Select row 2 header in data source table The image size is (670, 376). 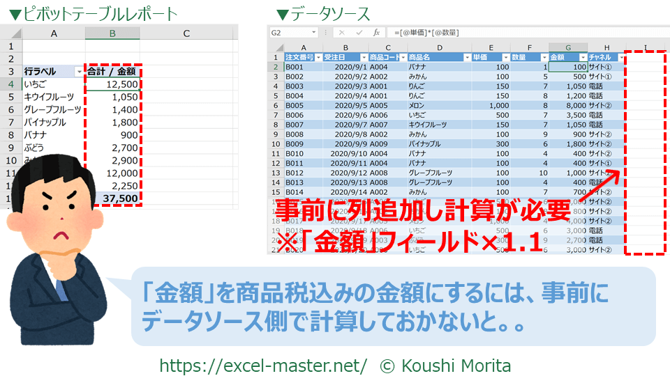coord(275,67)
